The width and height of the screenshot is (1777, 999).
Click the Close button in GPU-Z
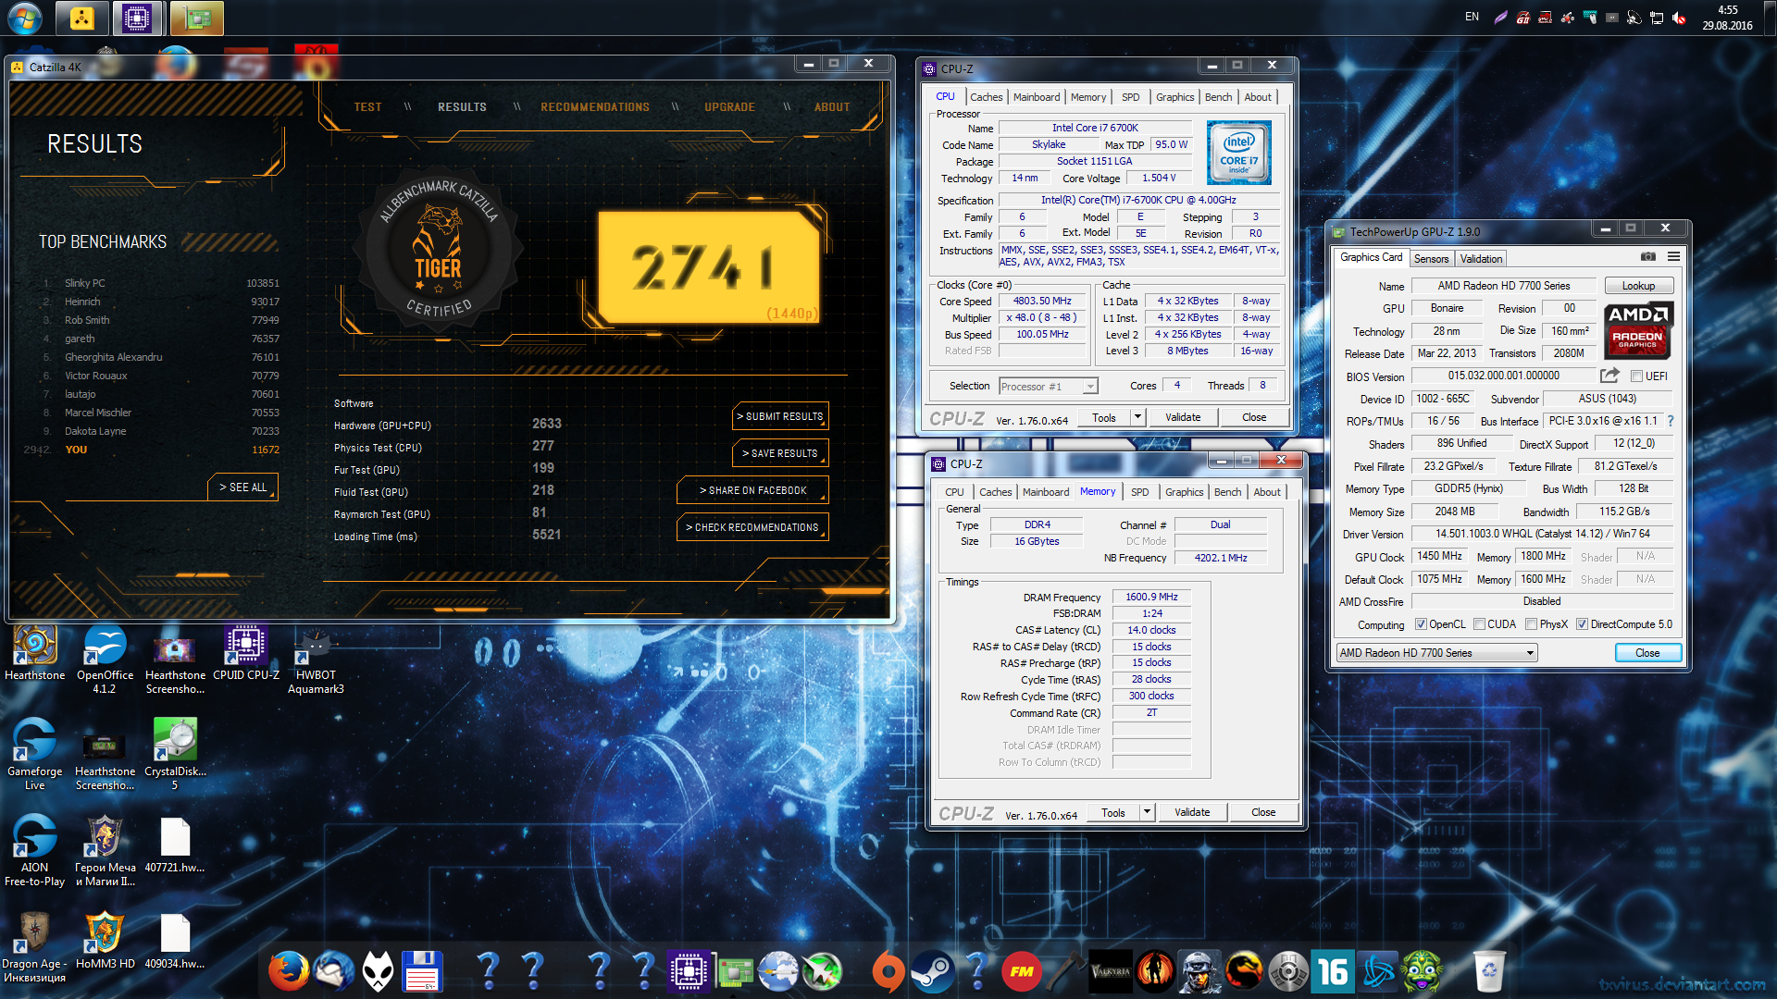(1647, 653)
